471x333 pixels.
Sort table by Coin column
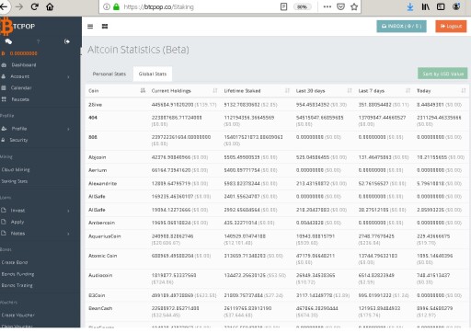pyautogui.click(x=143, y=90)
